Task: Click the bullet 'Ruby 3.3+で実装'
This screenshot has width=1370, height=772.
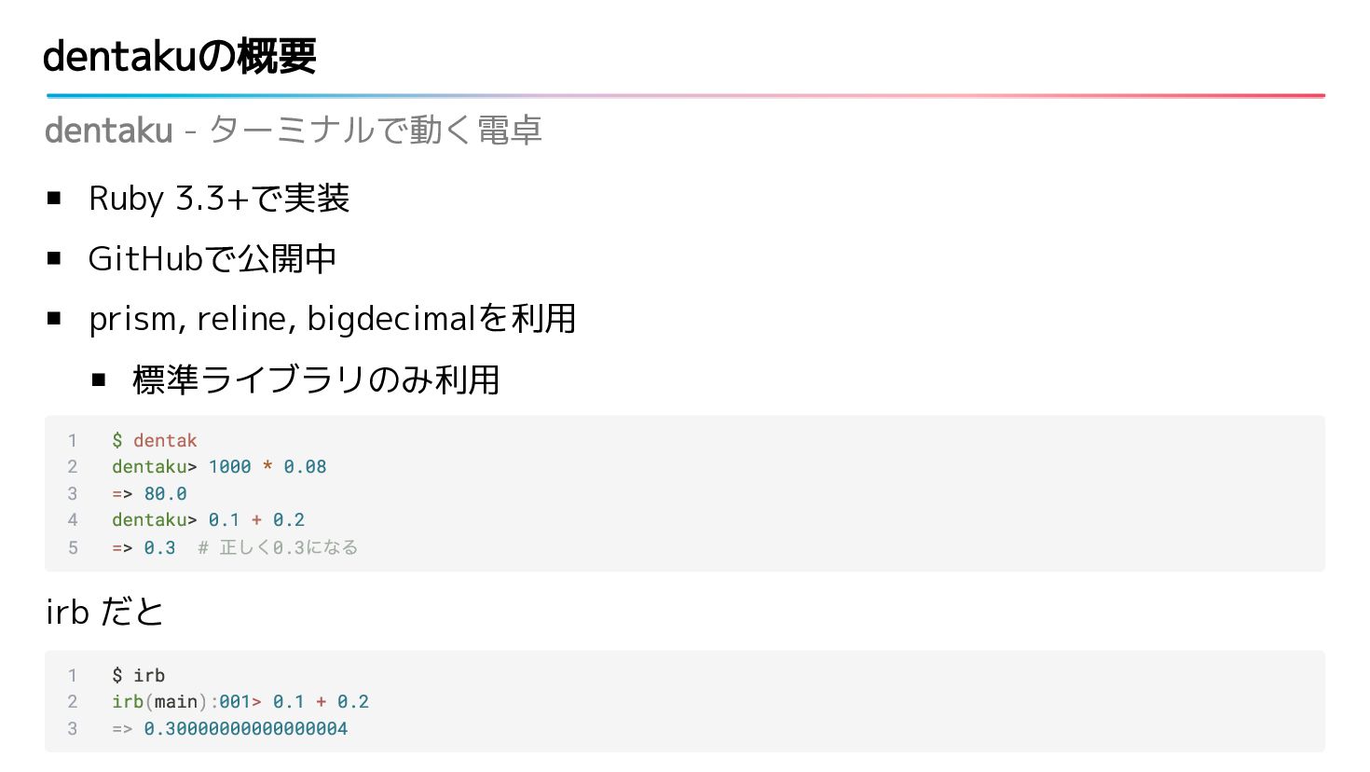Action: 219,199
